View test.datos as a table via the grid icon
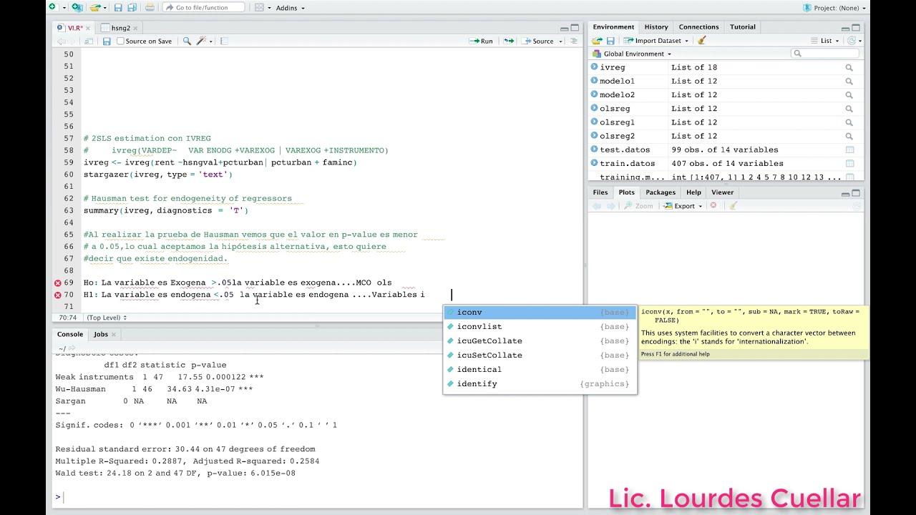Screen dimensions: 916x515 pyautogui.click(x=849, y=149)
